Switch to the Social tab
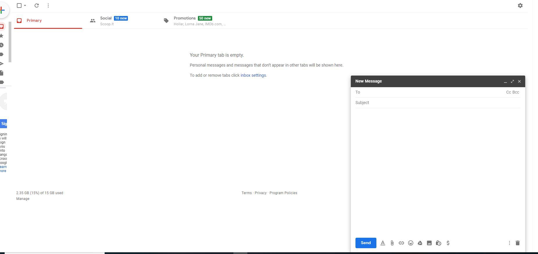538x254 pixels. tap(121, 21)
